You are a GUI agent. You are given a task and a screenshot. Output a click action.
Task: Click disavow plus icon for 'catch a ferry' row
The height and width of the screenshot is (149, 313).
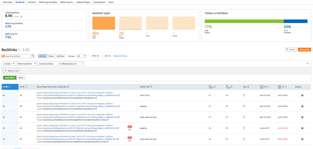click(302, 96)
